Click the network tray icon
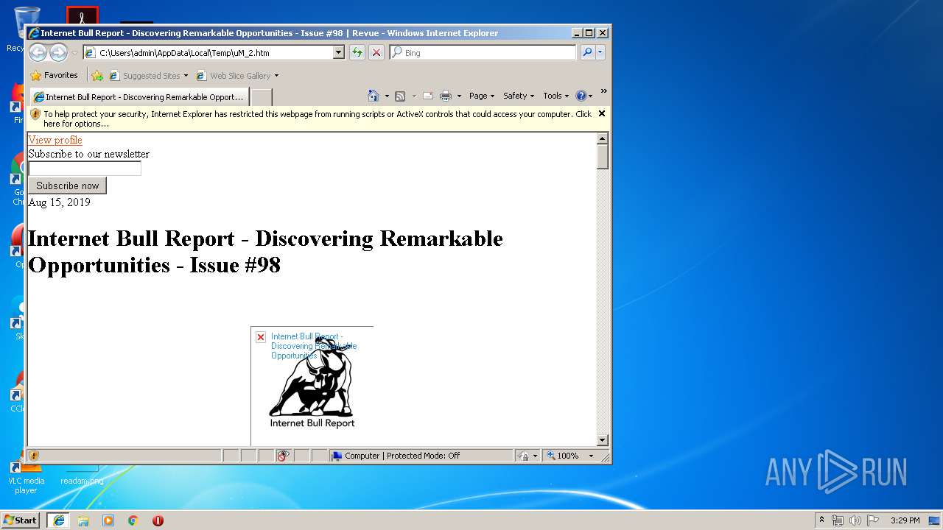Viewport: 943px width, 530px height. (x=838, y=520)
